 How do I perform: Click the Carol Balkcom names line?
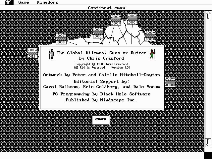(x=101, y=87)
